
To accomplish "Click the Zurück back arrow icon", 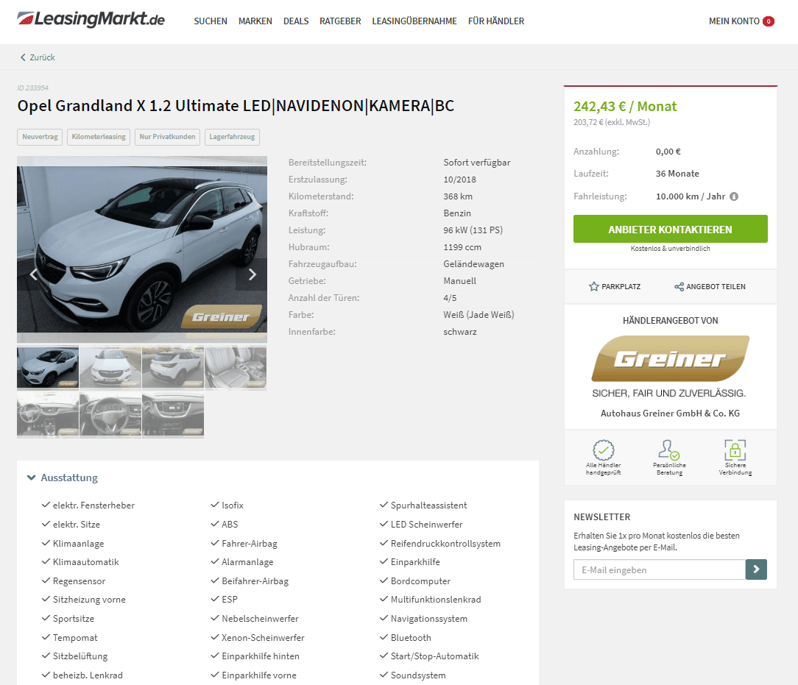I will pyautogui.click(x=22, y=57).
